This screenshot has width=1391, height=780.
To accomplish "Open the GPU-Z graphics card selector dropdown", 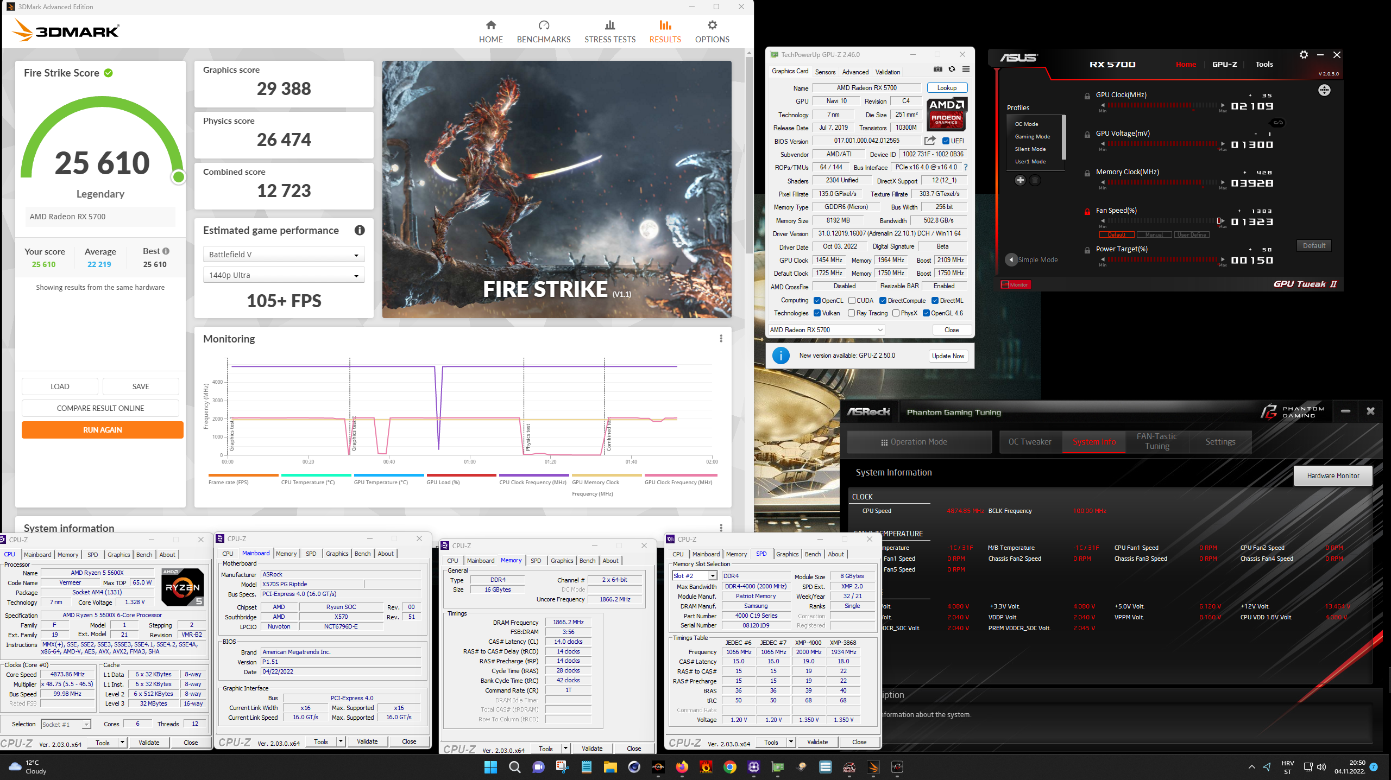I will (826, 330).
